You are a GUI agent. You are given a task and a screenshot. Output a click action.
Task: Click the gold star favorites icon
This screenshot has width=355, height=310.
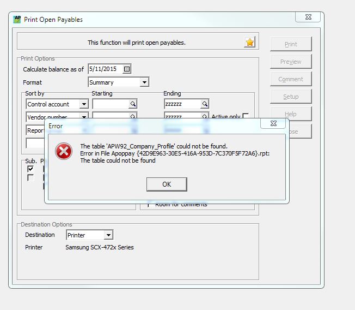point(249,42)
